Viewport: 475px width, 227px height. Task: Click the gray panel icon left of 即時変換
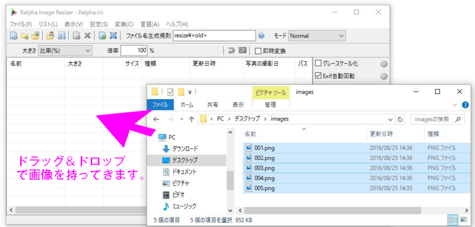coord(243,51)
